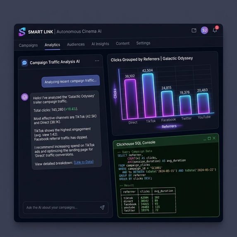Click the Referrers axis label
Screen dimensions: 237x237
pos(169,127)
